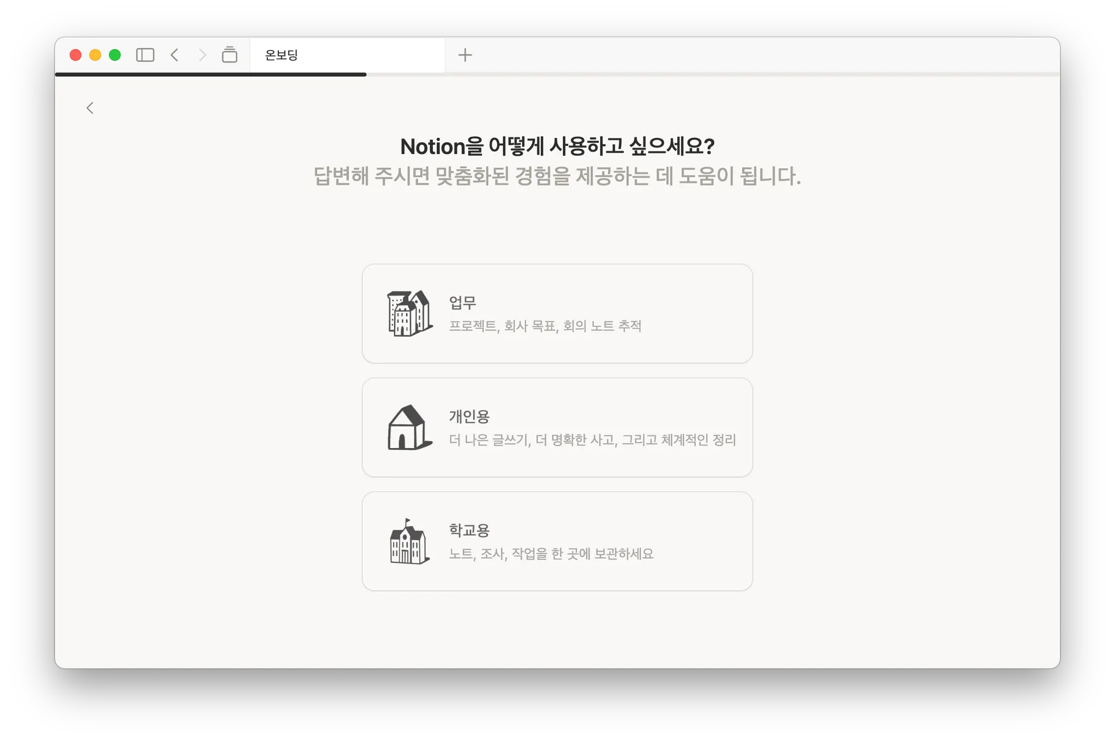Click the green fullscreen window button

(x=115, y=55)
